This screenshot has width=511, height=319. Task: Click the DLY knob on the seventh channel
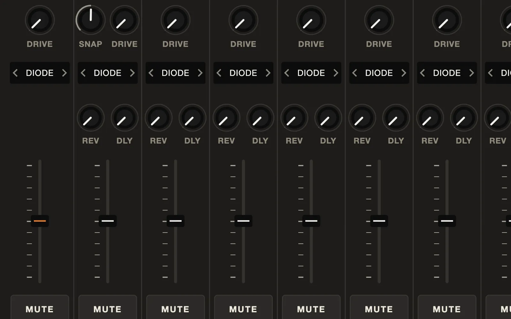pyautogui.click(x=464, y=118)
